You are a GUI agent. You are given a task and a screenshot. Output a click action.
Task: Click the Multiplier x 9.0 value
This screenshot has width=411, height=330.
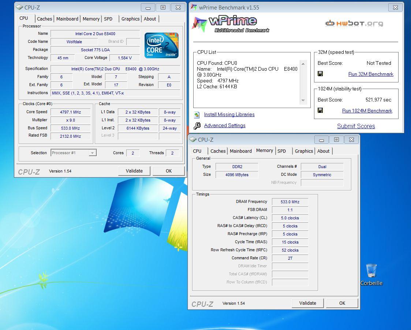point(71,120)
